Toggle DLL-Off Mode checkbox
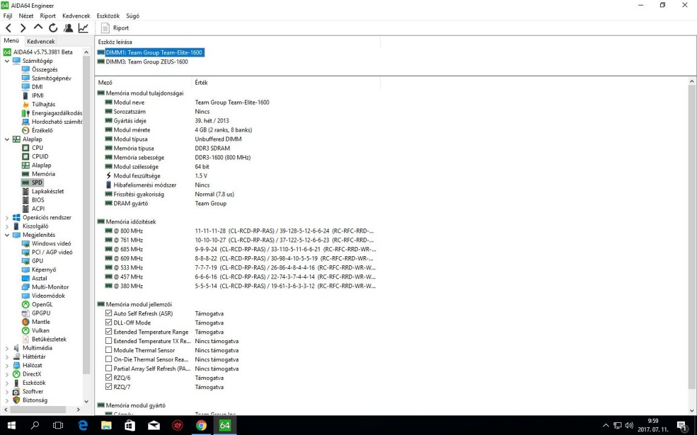 [x=108, y=323]
